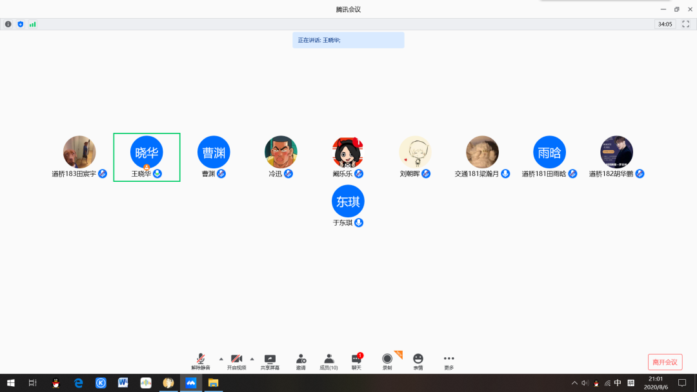The image size is (697, 392).
Task: Open the invite (邀请) panel
Action: click(x=301, y=361)
